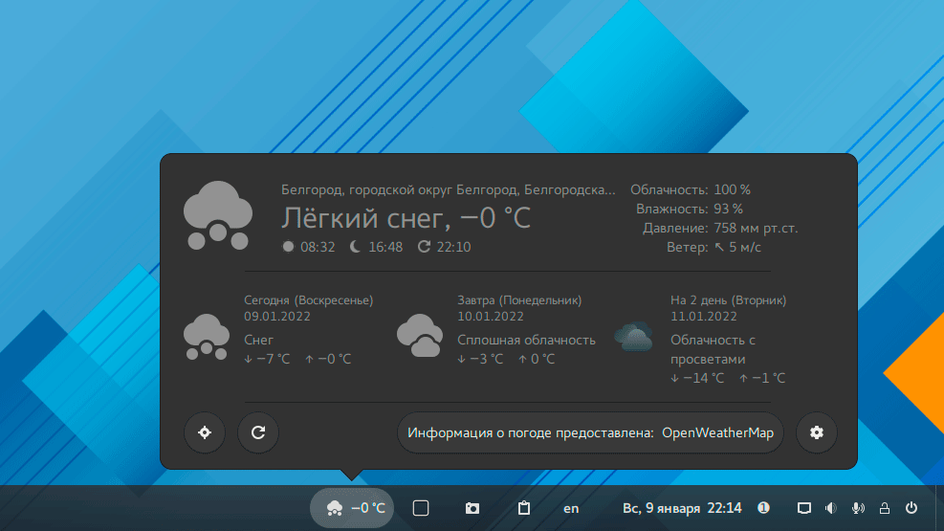Click the power icon in the tray
The image size is (944, 531).
point(911,508)
